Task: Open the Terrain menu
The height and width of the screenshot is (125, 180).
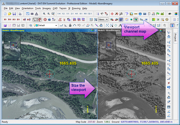Action: pyautogui.click(x=63, y=8)
